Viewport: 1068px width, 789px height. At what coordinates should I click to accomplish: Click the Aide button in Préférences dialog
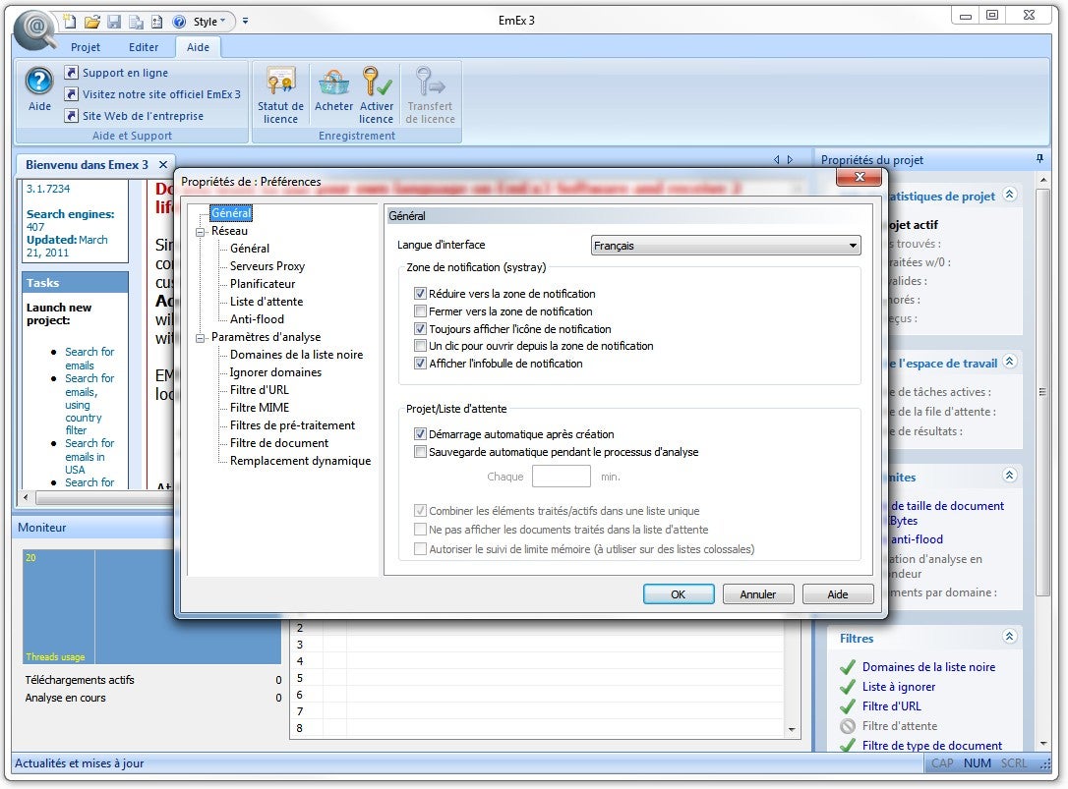coord(838,594)
